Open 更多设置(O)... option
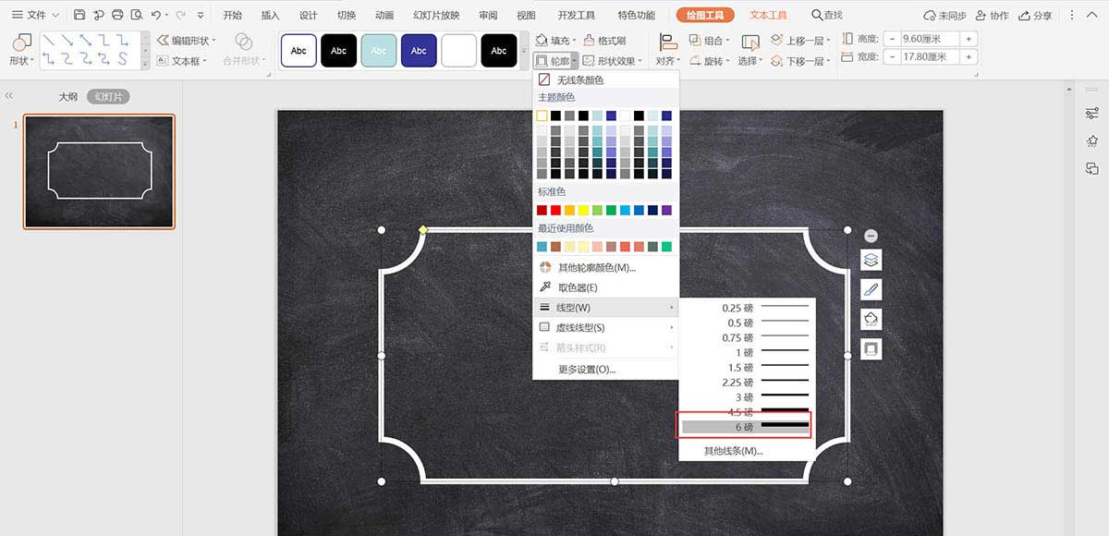Screen dimensions: 1109x536 click(605, 369)
